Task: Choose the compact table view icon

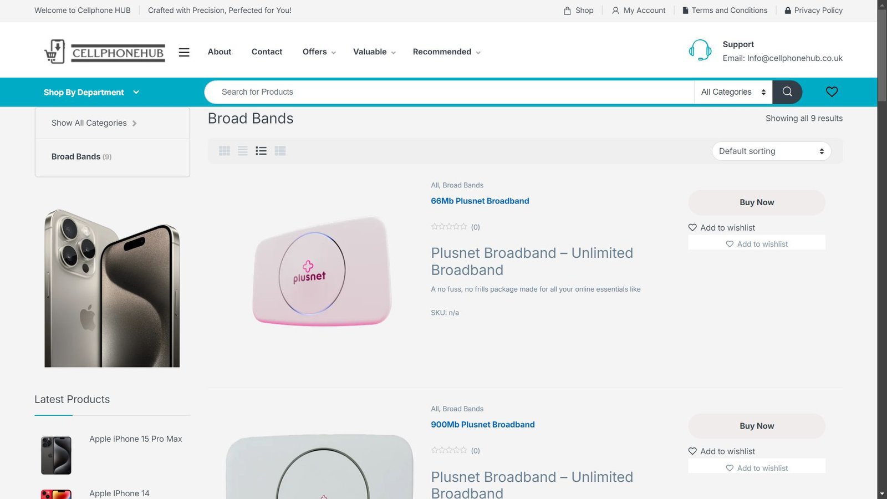Action: point(280,151)
